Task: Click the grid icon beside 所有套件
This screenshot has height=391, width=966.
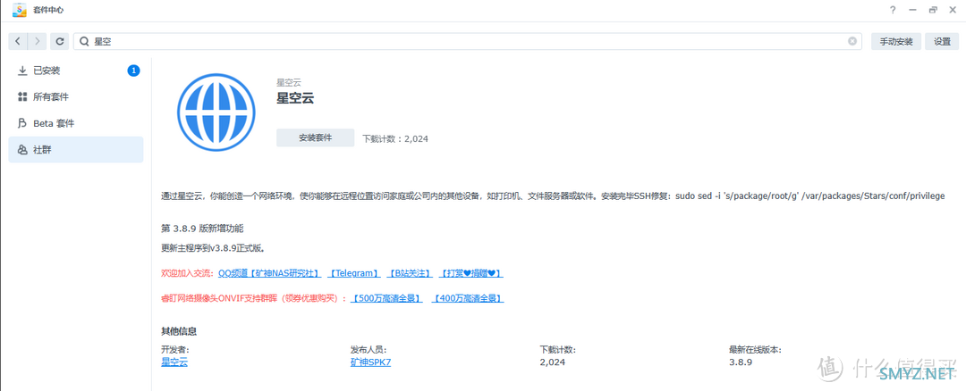Action: pyautogui.click(x=22, y=97)
